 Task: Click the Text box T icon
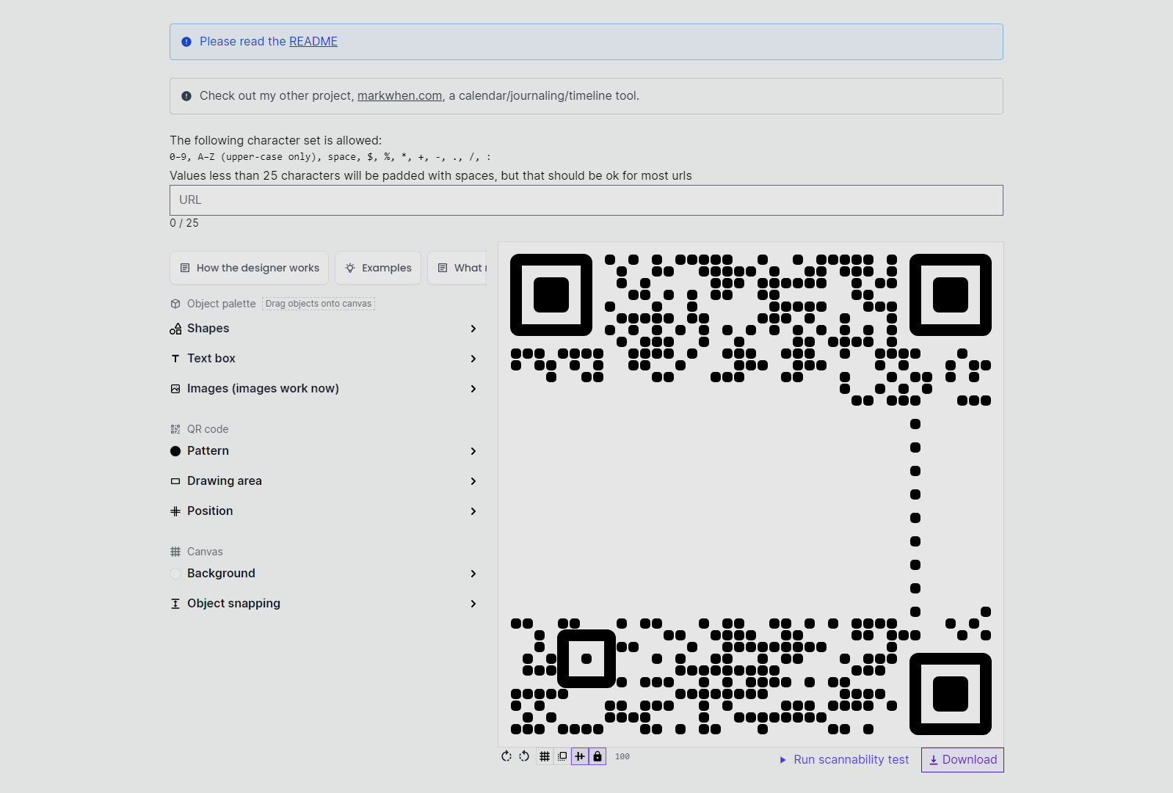(x=175, y=359)
